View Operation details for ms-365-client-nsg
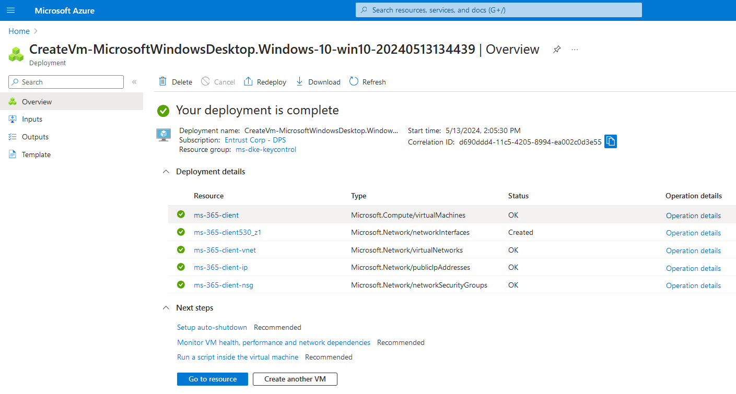Screen dimensions: 736x394 (x=693, y=285)
